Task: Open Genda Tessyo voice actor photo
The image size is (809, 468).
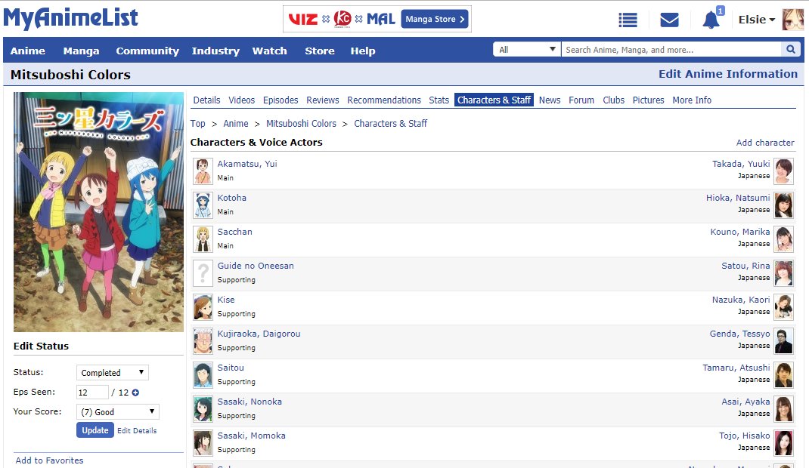Action: point(783,340)
